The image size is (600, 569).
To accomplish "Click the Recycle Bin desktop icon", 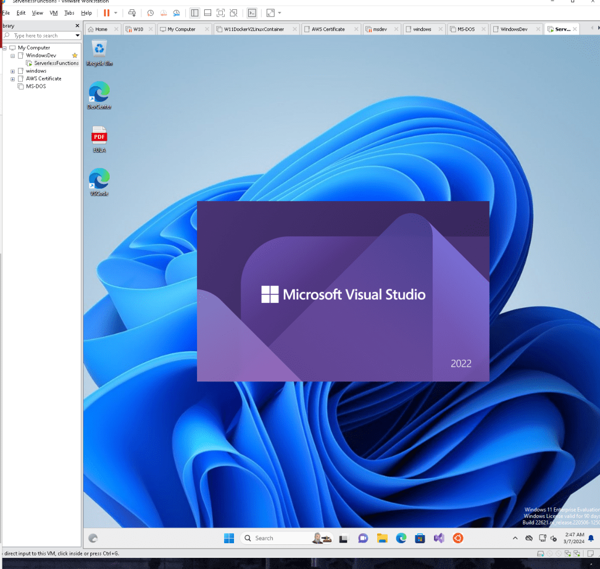I will point(99,53).
